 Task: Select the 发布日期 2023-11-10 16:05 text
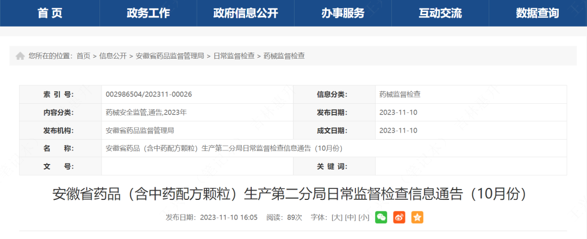pyautogui.click(x=211, y=218)
